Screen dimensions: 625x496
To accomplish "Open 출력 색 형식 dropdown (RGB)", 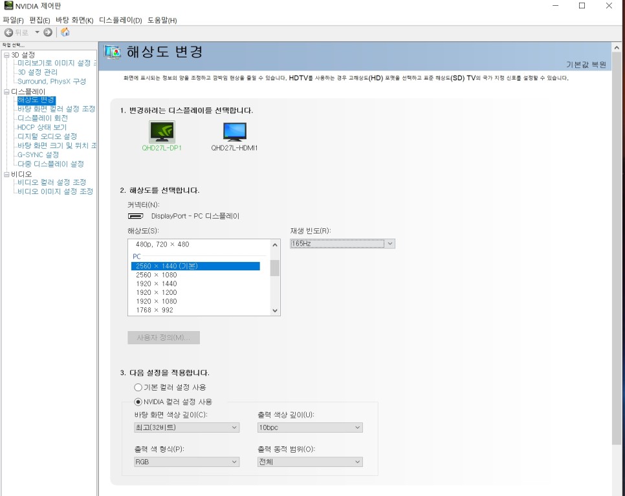I will point(186,462).
